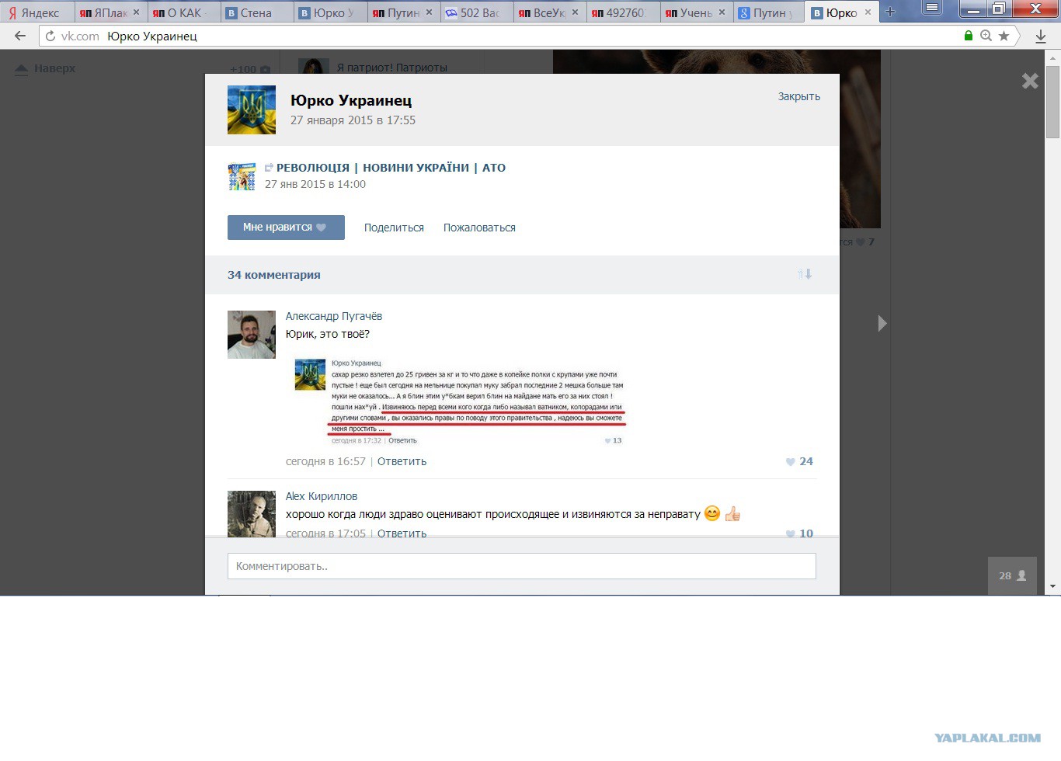Bookmark this page with the star icon

coord(1004,36)
